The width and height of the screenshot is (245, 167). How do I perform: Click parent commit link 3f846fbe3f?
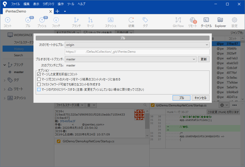point(67,121)
